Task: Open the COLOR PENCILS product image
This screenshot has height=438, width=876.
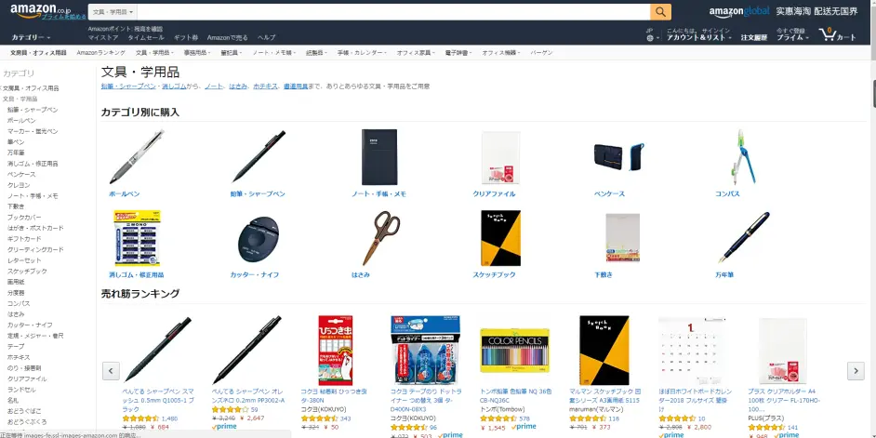Action: click(515, 351)
